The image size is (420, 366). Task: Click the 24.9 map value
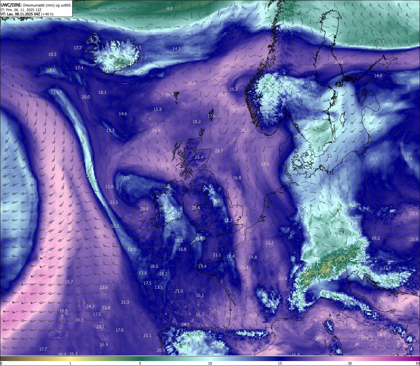coord(265,164)
